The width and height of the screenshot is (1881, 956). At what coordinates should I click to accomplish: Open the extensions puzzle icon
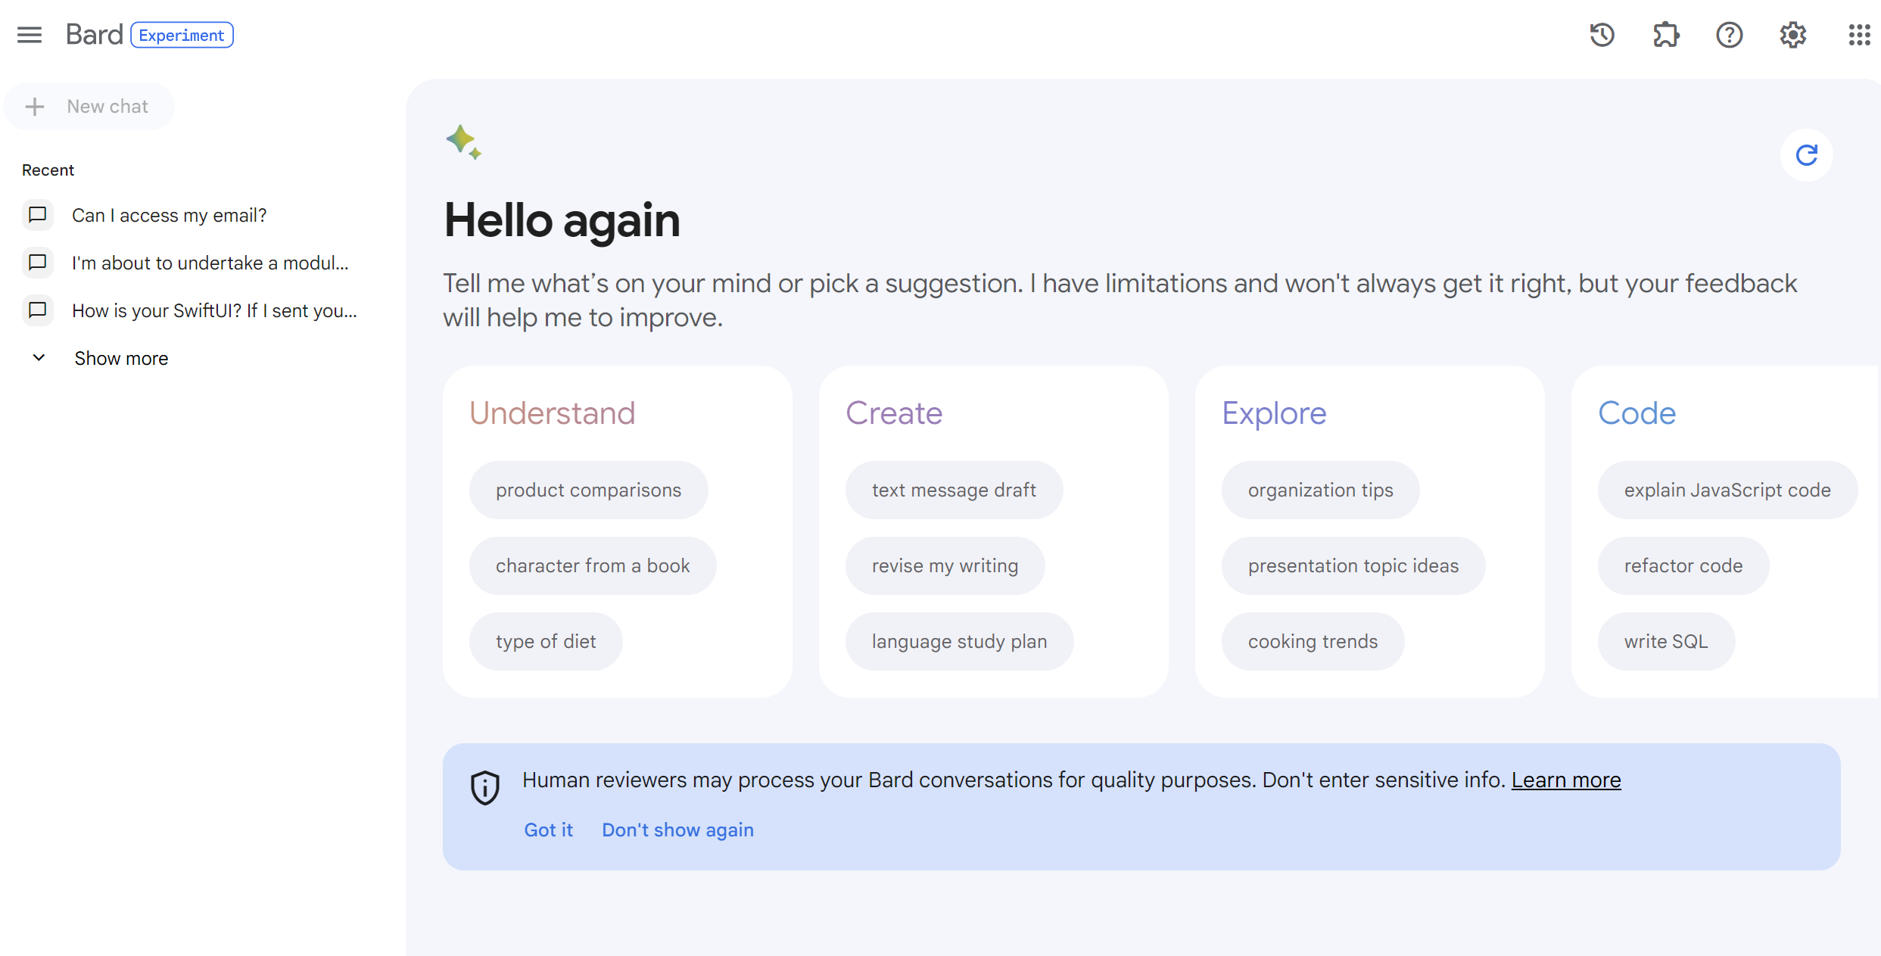pyautogui.click(x=1666, y=35)
